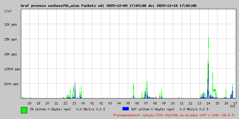239x119 pixels.
Task: Click the hour 21 axis label
Action: [x=56, y=103]
